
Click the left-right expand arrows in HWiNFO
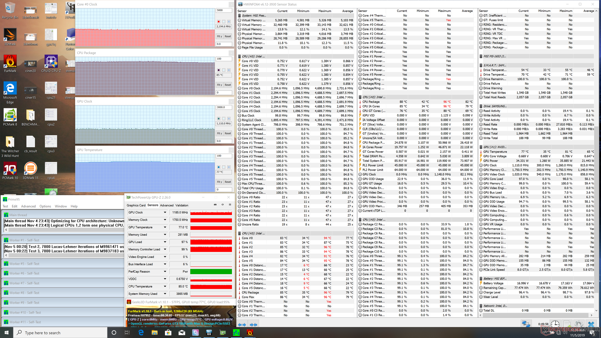point(242,325)
